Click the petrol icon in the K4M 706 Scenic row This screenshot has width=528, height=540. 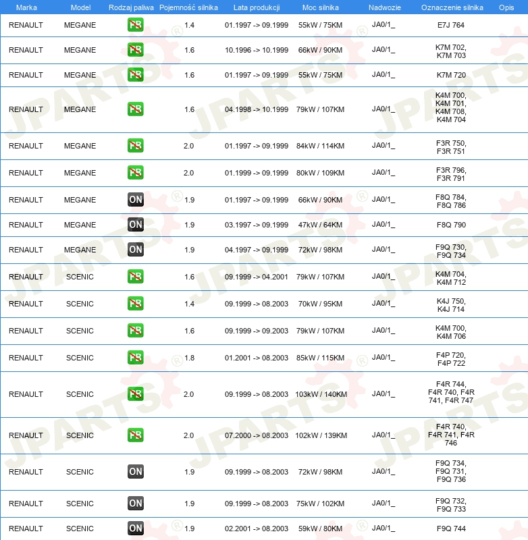(x=135, y=330)
